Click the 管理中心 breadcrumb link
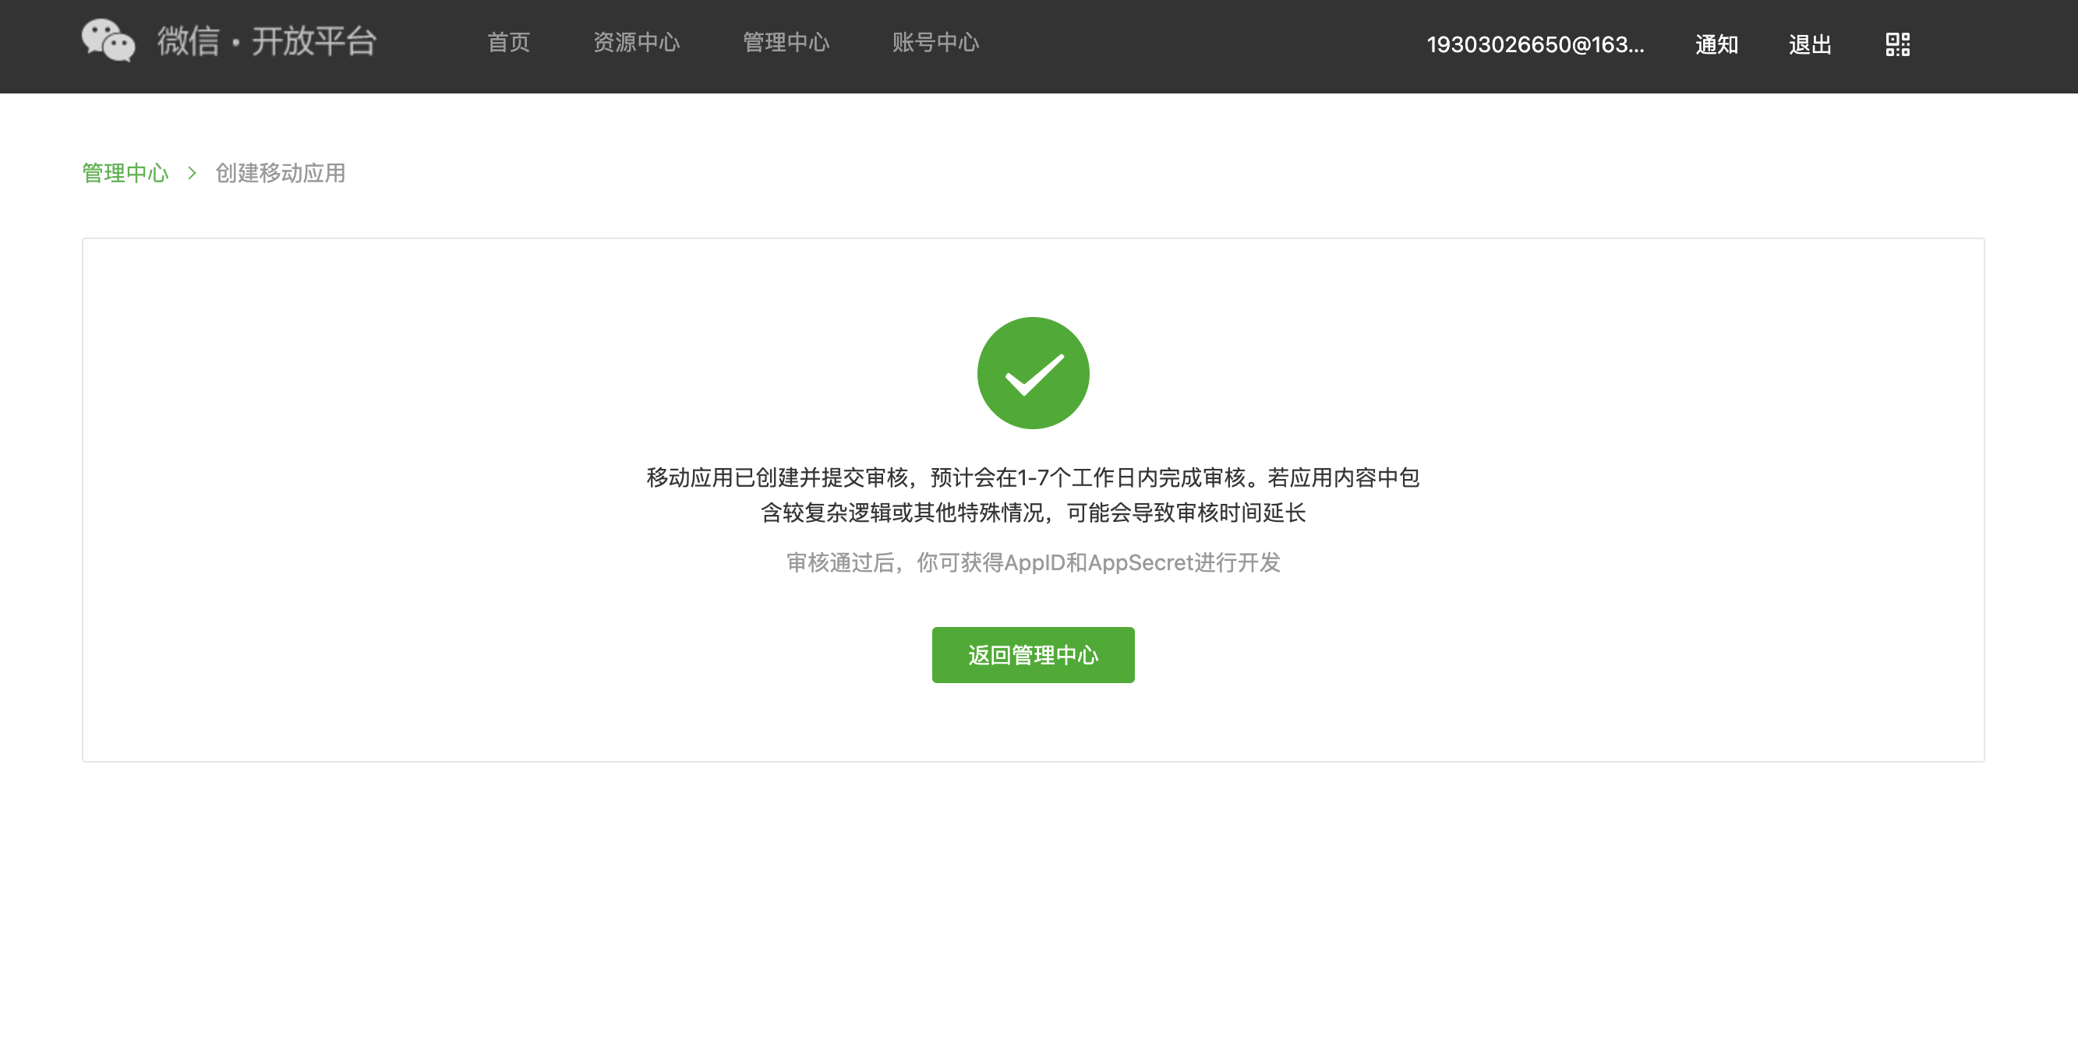Viewport: 2078px width, 1064px height. point(125,172)
